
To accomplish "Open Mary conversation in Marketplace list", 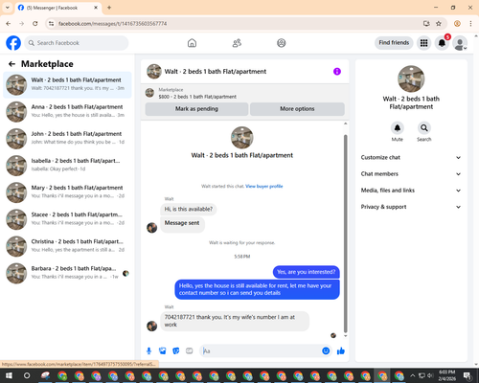I will tap(67, 192).
